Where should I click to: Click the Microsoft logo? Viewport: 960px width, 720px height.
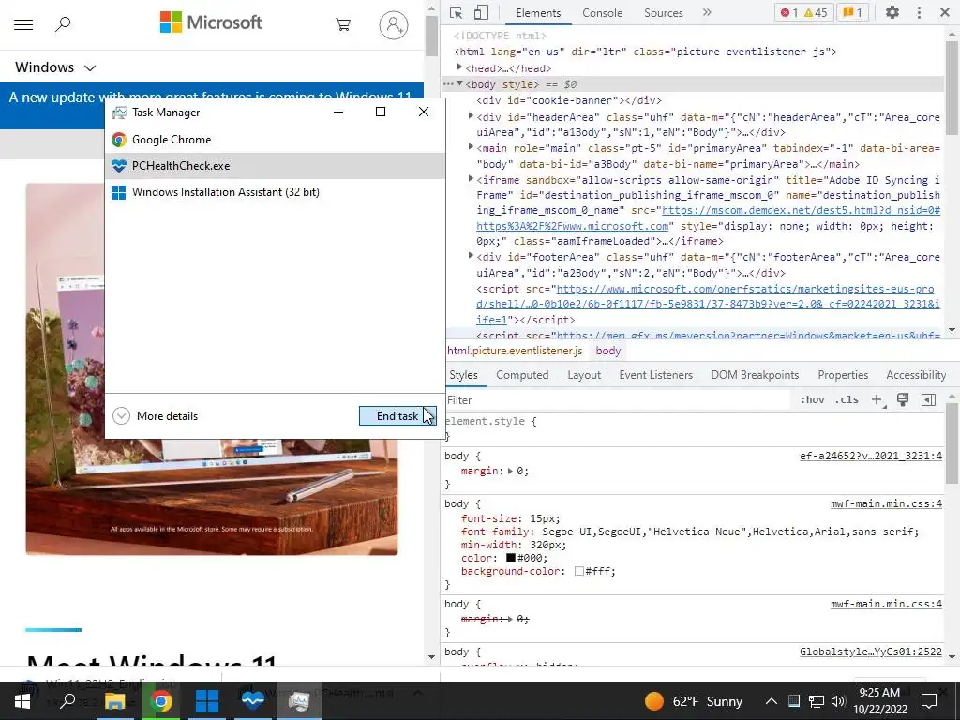pyautogui.click(x=211, y=22)
